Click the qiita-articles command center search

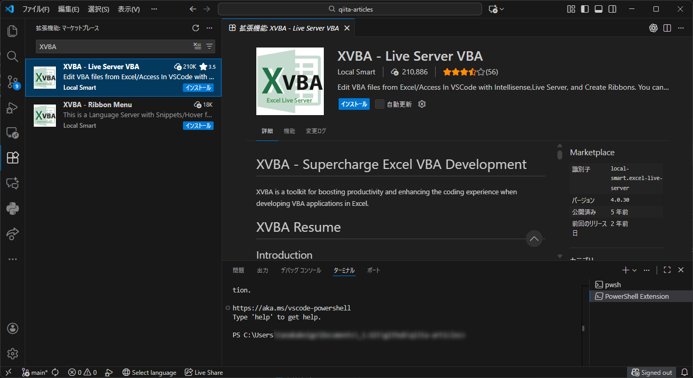click(350, 9)
